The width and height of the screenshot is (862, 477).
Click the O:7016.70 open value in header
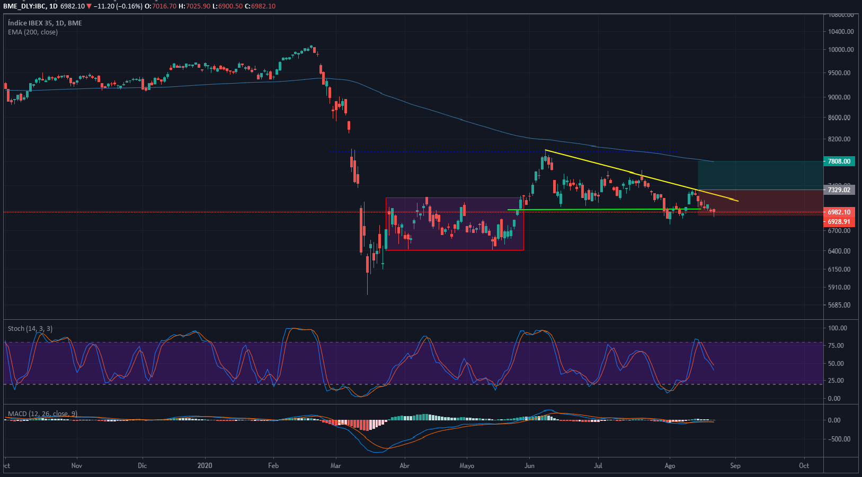pos(161,6)
